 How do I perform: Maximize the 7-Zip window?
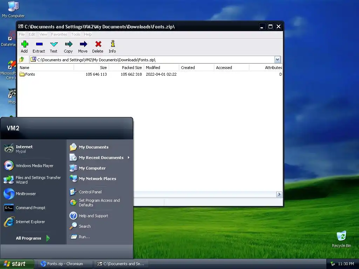click(x=270, y=27)
